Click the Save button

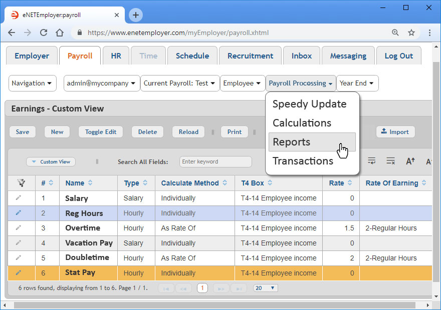(x=23, y=132)
